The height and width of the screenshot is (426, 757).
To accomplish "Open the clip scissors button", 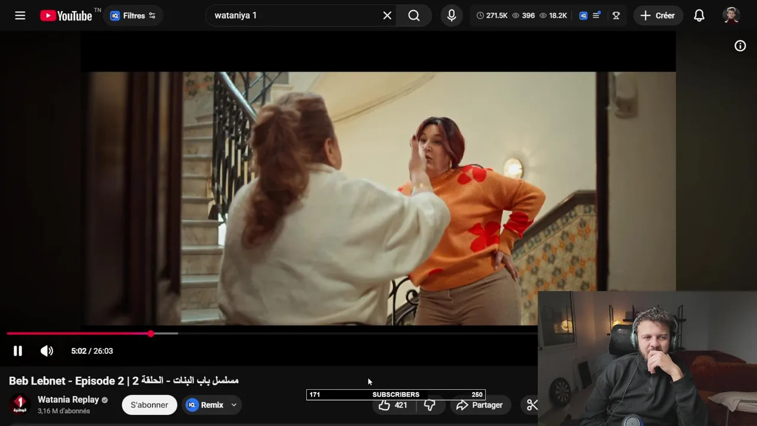I will tap(532, 405).
